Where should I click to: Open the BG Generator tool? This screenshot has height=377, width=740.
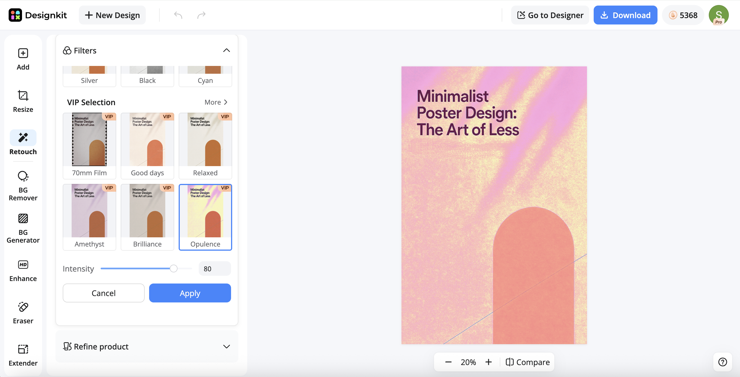[x=23, y=228]
